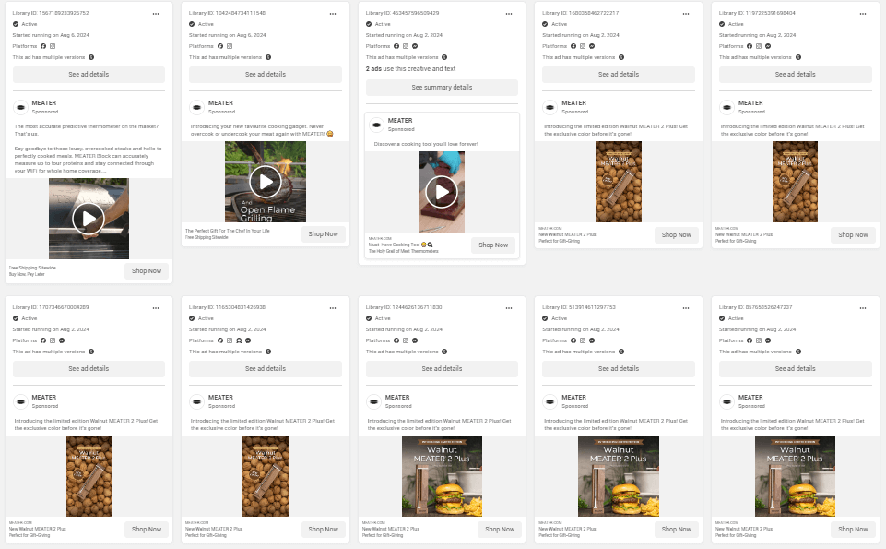Image resolution: width=886 pixels, height=549 pixels.
Task: Open three-dot menu for Library ID 857658526247237
Action: pos(863,308)
